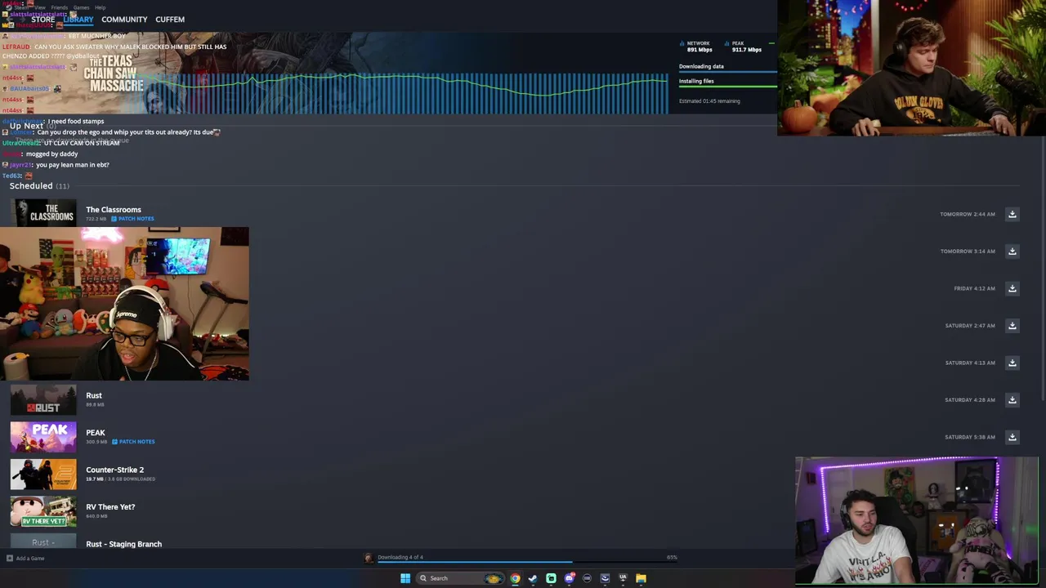Open Steam from Windows taskbar
Image resolution: width=1046 pixels, height=588 pixels.
[533, 578]
